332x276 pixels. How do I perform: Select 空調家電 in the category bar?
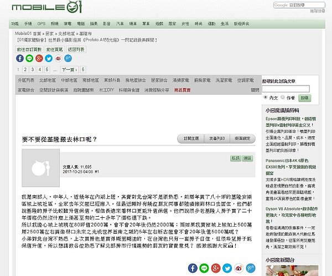pos(245,80)
